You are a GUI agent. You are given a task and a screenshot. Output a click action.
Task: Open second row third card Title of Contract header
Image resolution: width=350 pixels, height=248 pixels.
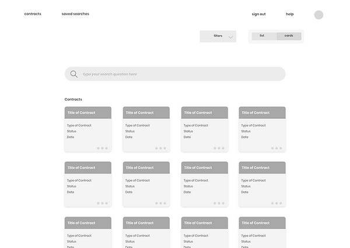point(205,168)
